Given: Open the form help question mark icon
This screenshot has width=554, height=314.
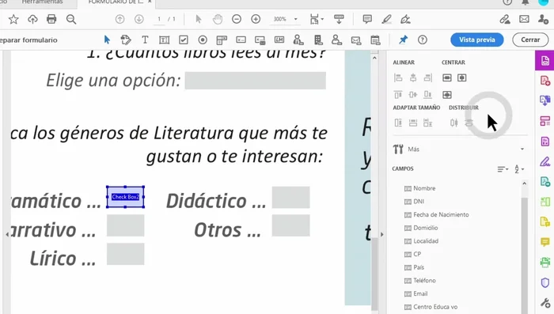Looking at the screenshot, I should tap(422, 40).
